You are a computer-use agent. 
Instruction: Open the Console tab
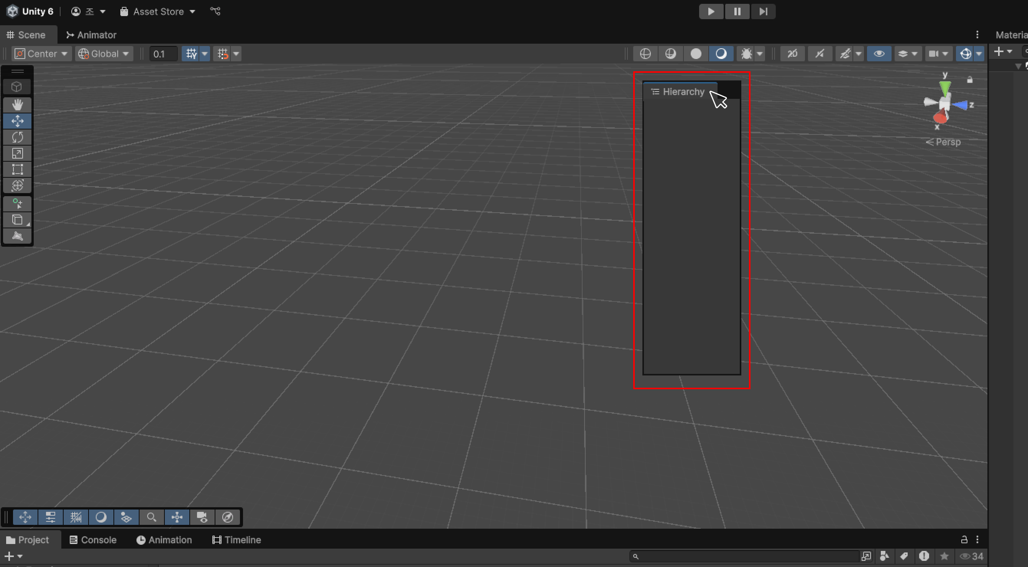click(x=93, y=540)
